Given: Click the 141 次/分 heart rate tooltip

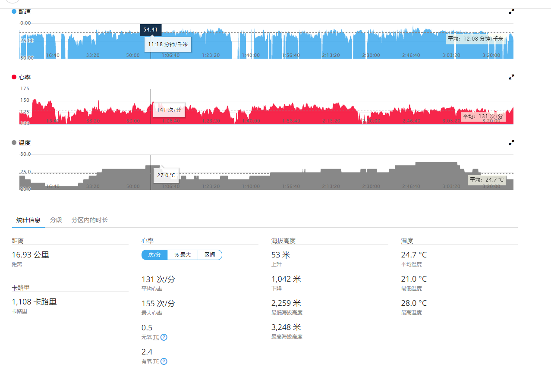Looking at the screenshot, I should (x=169, y=110).
